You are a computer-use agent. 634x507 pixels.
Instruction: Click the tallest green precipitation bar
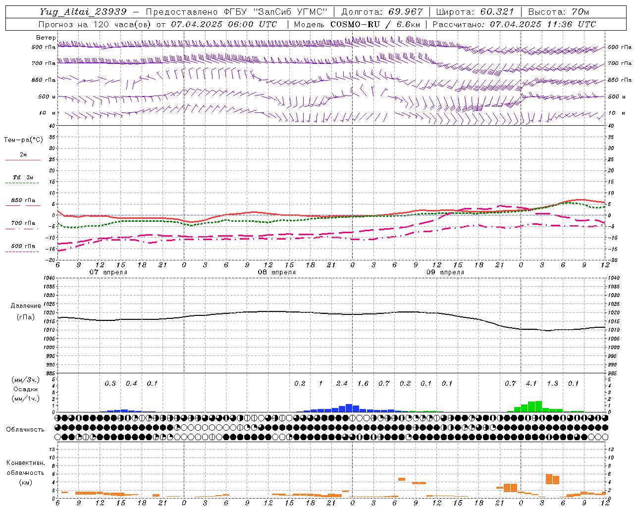coord(538,406)
